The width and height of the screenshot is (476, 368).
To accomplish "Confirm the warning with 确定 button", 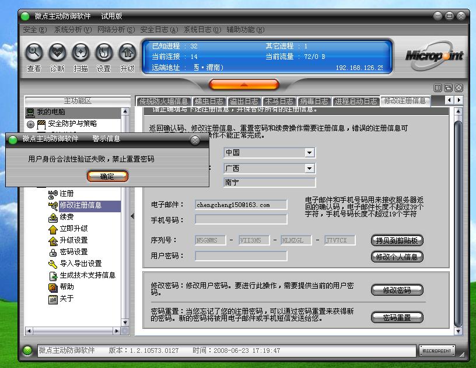I will (x=107, y=176).
